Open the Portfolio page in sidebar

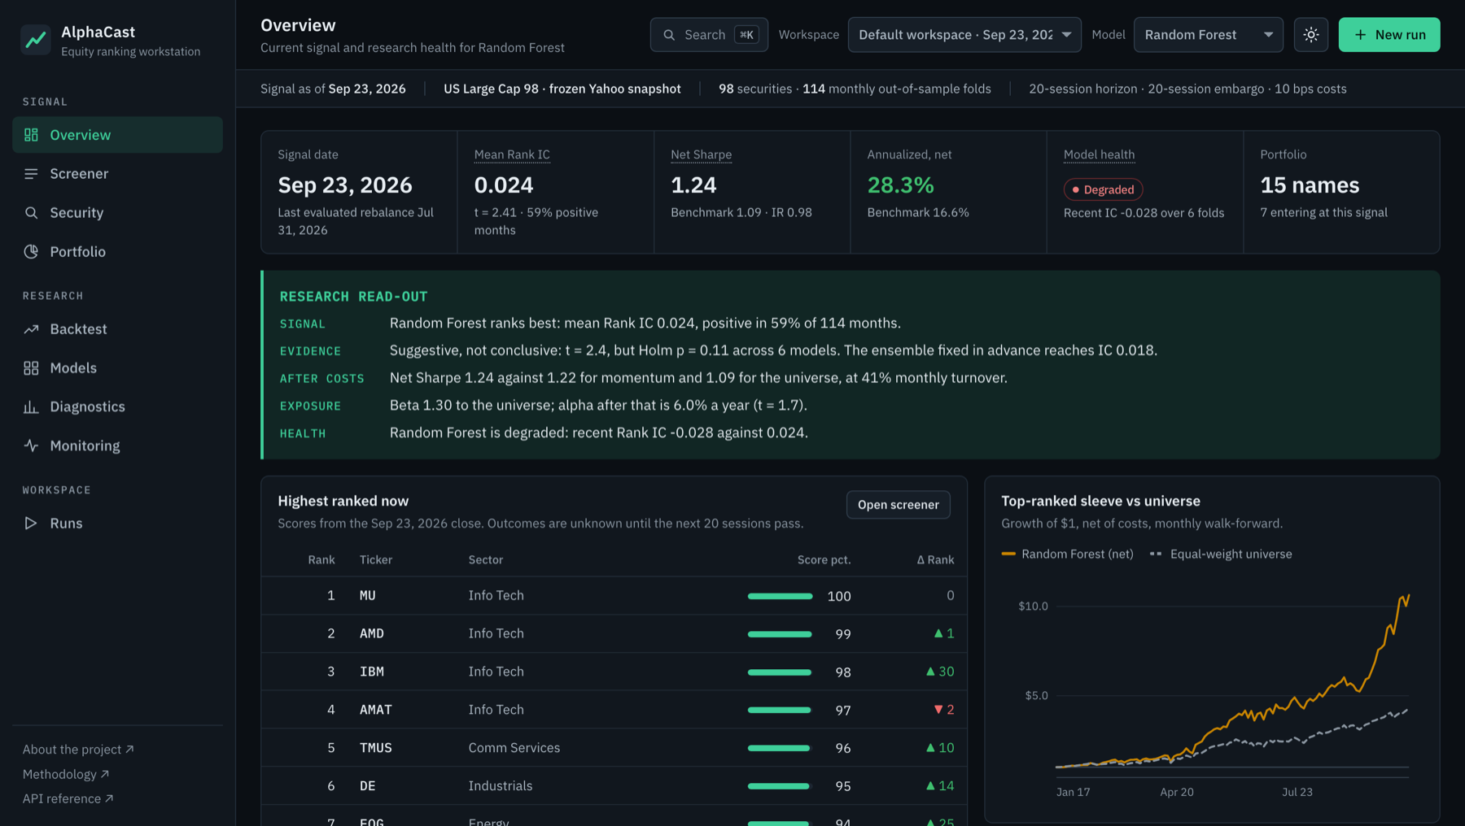tap(117, 252)
